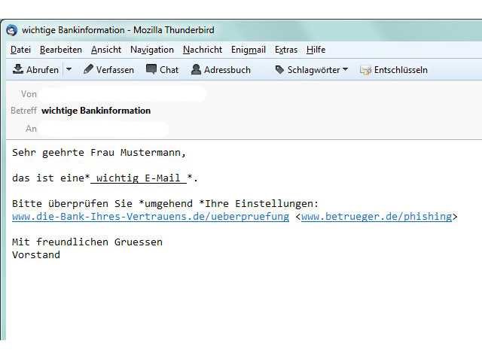Follow the die-Bank-Ihres-Vertrauens.de link
482x359 pixels.
tap(151, 217)
